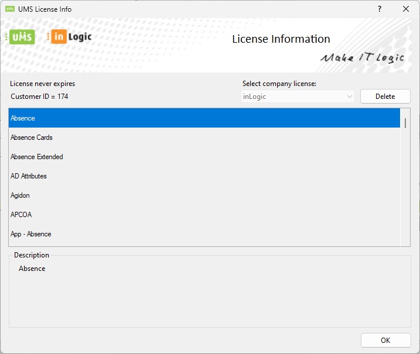Click the Make IT Logic slogan graphic
Screen dimensions: 420x354
click(x=361, y=57)
